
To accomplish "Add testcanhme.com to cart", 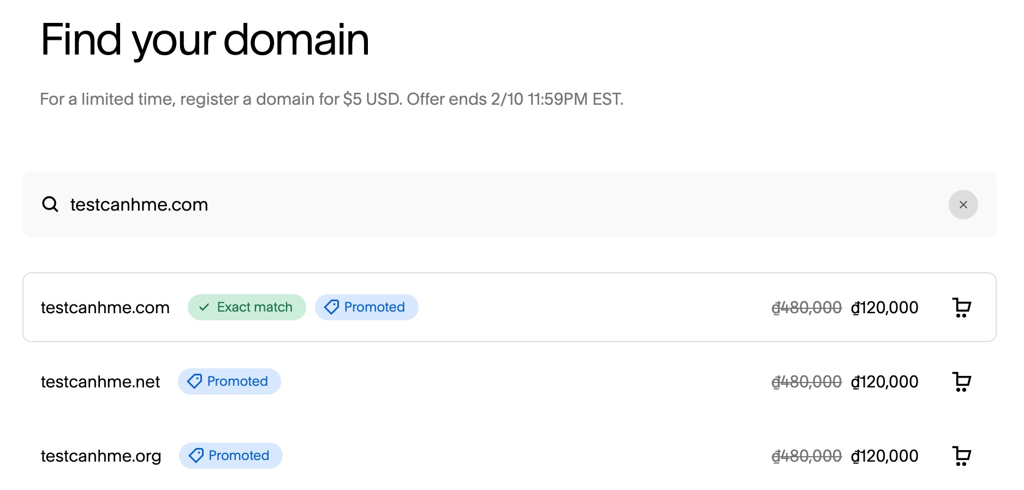I will pyautogui.click(x=961, y=308).
